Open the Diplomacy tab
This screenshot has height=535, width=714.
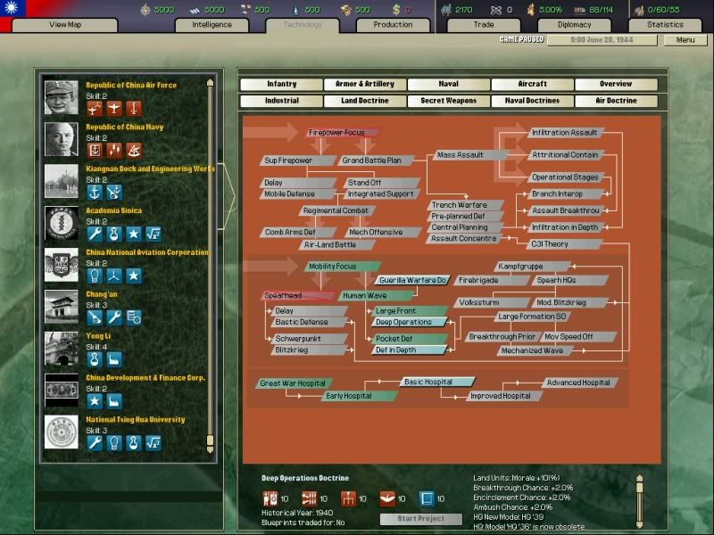(x=574, y=25)
